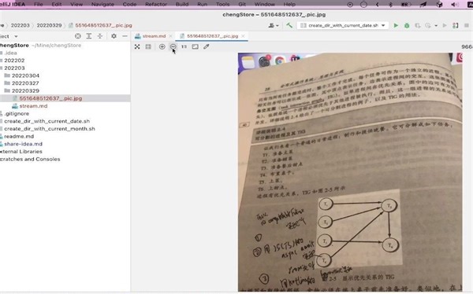Image resolution: width=473 pixels, height=294 pixels.
Task: Zoom out of the image
Action: click(173, 46)
